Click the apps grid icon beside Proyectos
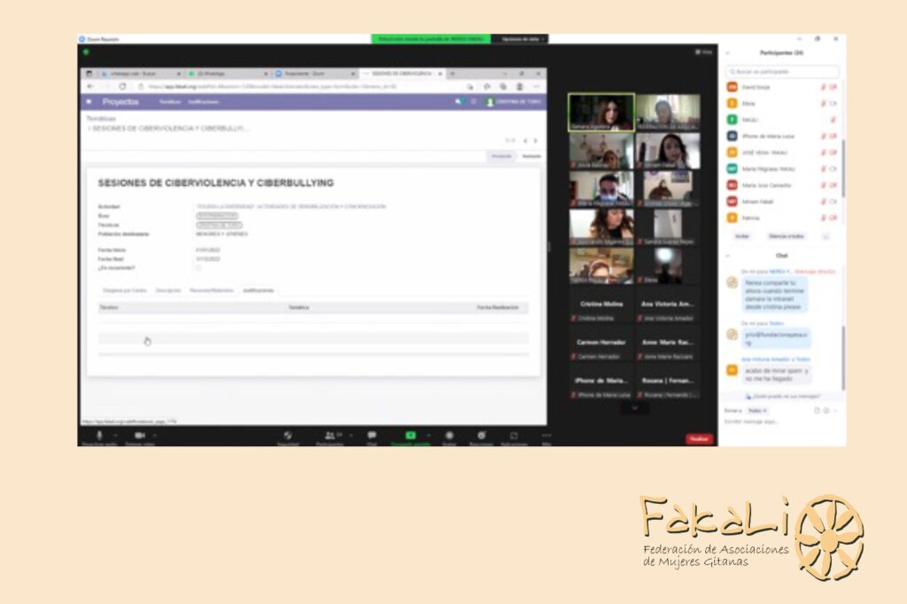This screenshot has height=604, width=907. click(x=89, y=102)
